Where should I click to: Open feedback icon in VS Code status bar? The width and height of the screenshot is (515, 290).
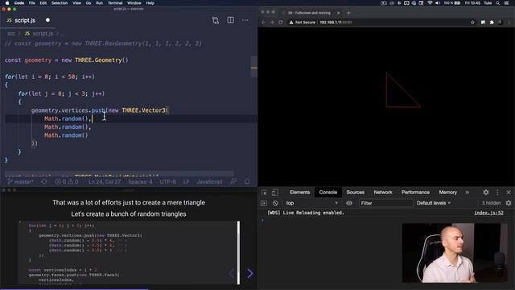tap(233, 181)
